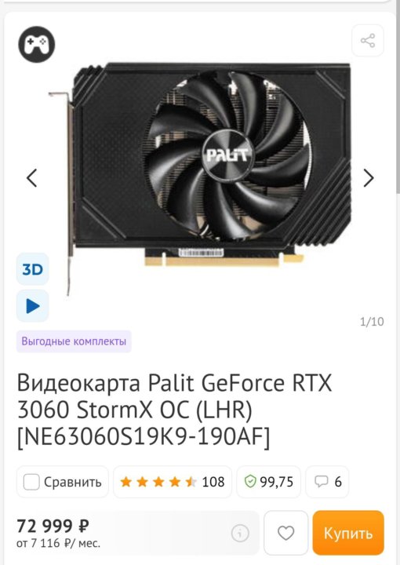
Task: Open the product title Видеокарта Palit GeForce RTX
Action: point(175,410)
